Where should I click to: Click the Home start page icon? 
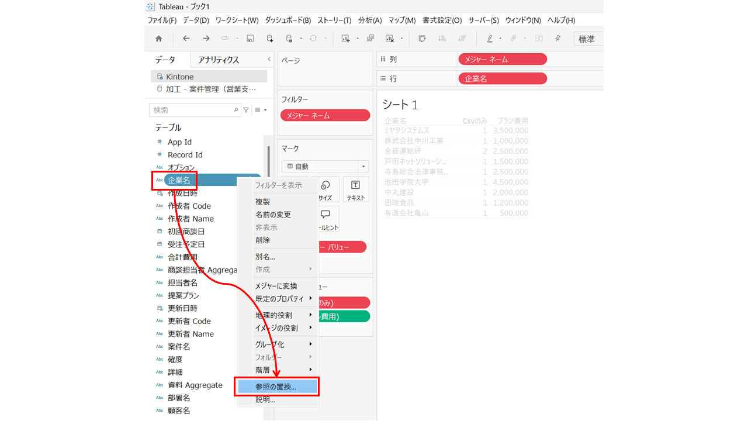tap(158, 39)
